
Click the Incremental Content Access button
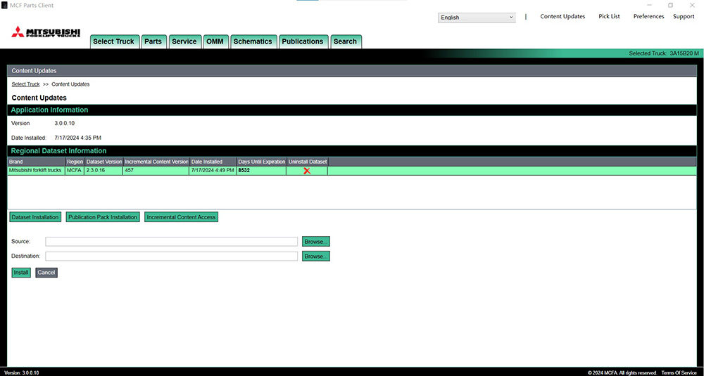(182, 217)
